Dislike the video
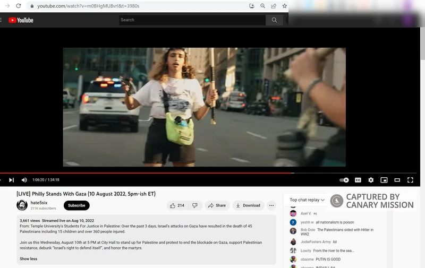425x268 pixels. tap(195, 205)
